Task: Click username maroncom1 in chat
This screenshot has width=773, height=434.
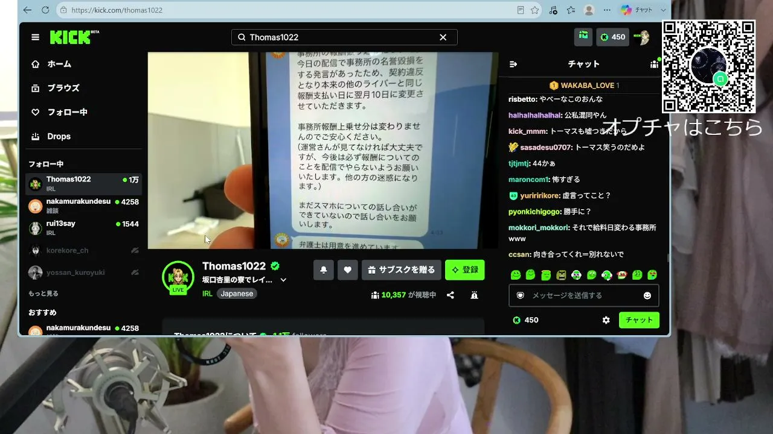Action: [x=528, y=180]
